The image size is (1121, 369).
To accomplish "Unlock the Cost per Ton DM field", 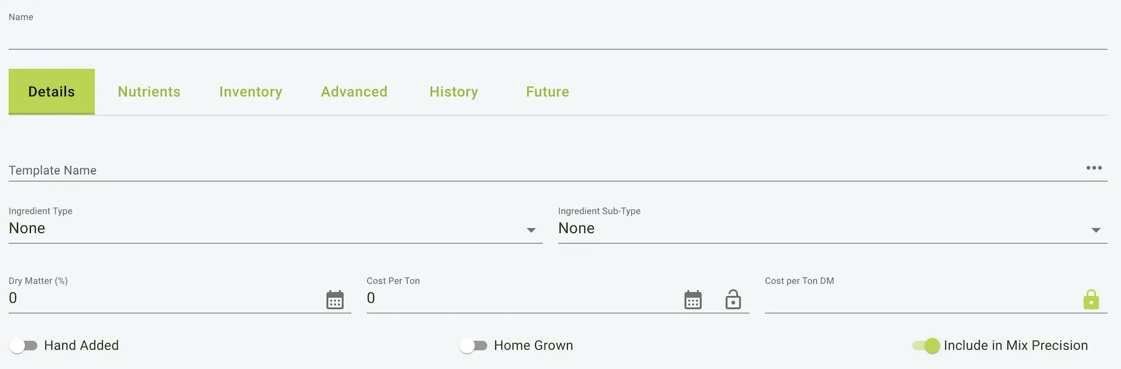I will click(1092, 300).
